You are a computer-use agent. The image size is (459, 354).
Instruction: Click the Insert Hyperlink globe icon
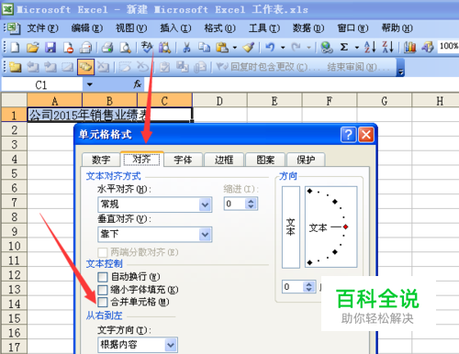327,48
